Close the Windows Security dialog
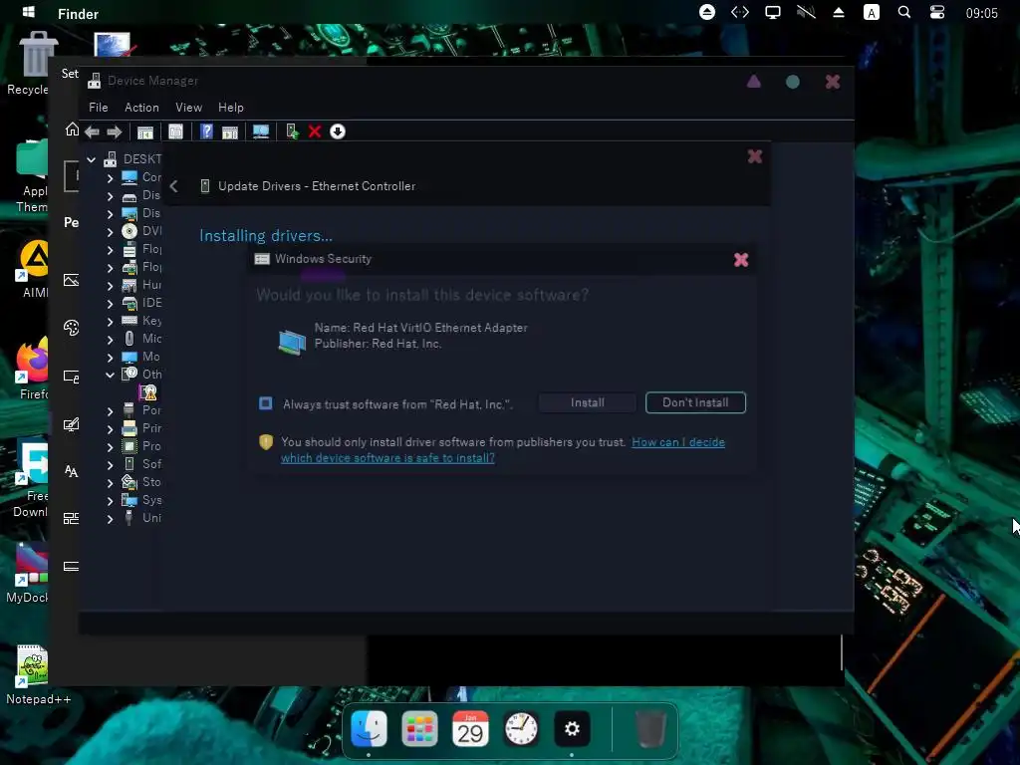Image resolution: width=1020 pixels, height=765 pixels. 741,260
